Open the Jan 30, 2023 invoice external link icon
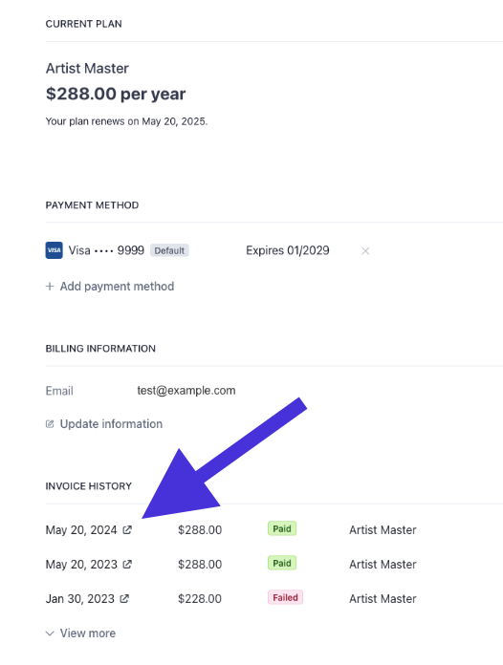The height and width of the screenshot is (665, 503). coord(124,598)
